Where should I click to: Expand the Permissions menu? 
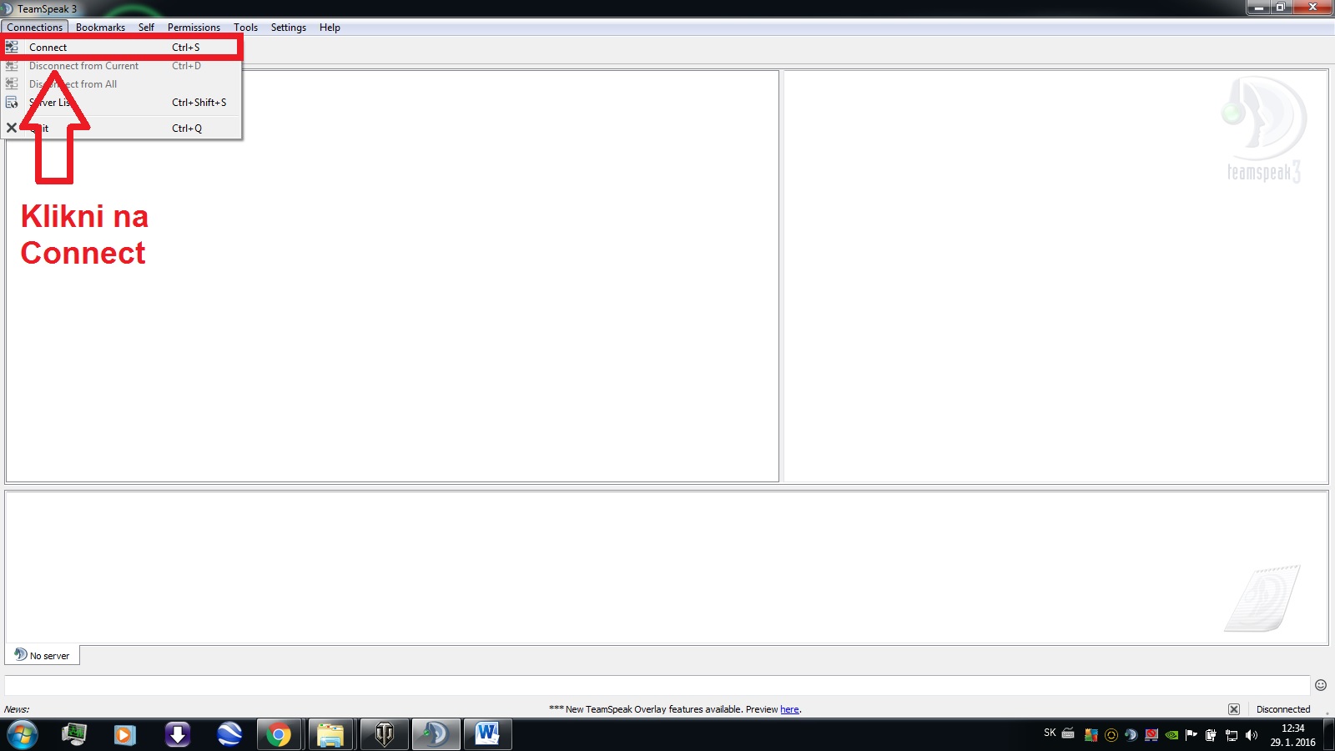(x=194, y=28)
